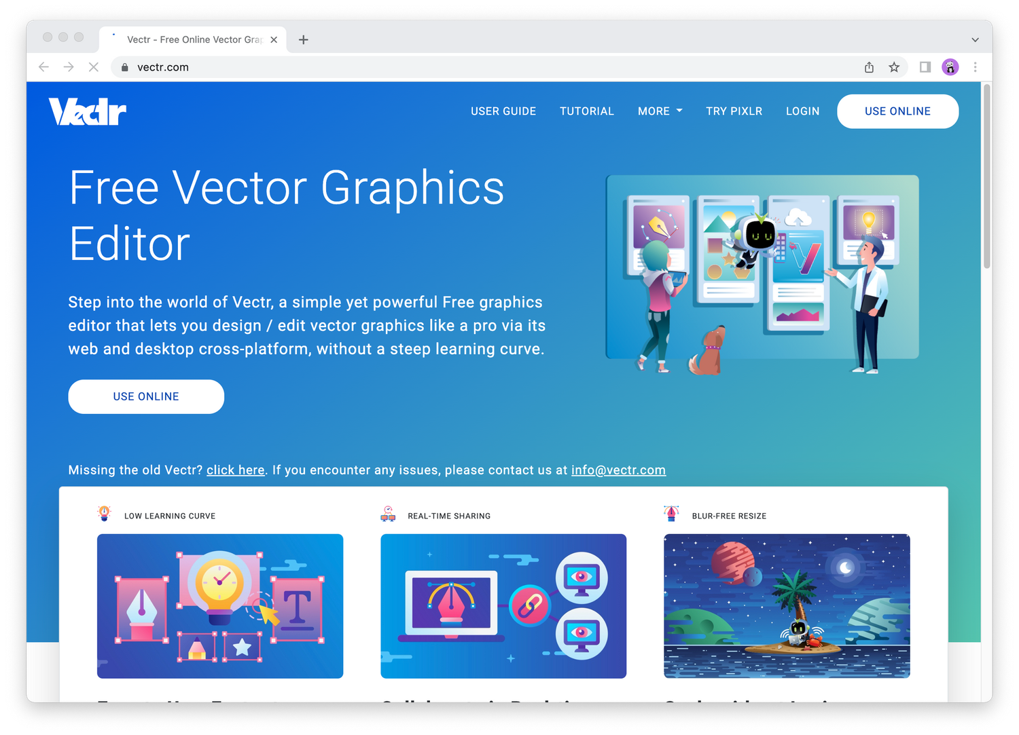Click the browser forward arrow
The image size is (1019, 735).
(x=69, y=67)
